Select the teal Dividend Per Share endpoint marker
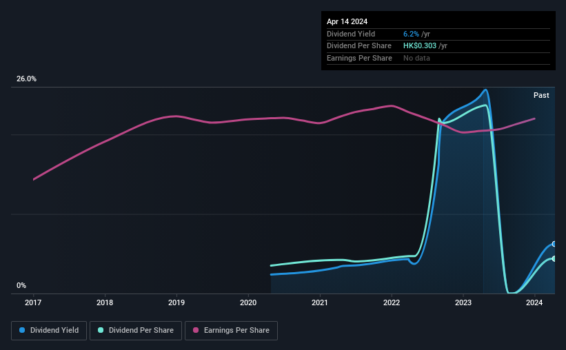Screen dimensions: 566x350 click(554, 258)
